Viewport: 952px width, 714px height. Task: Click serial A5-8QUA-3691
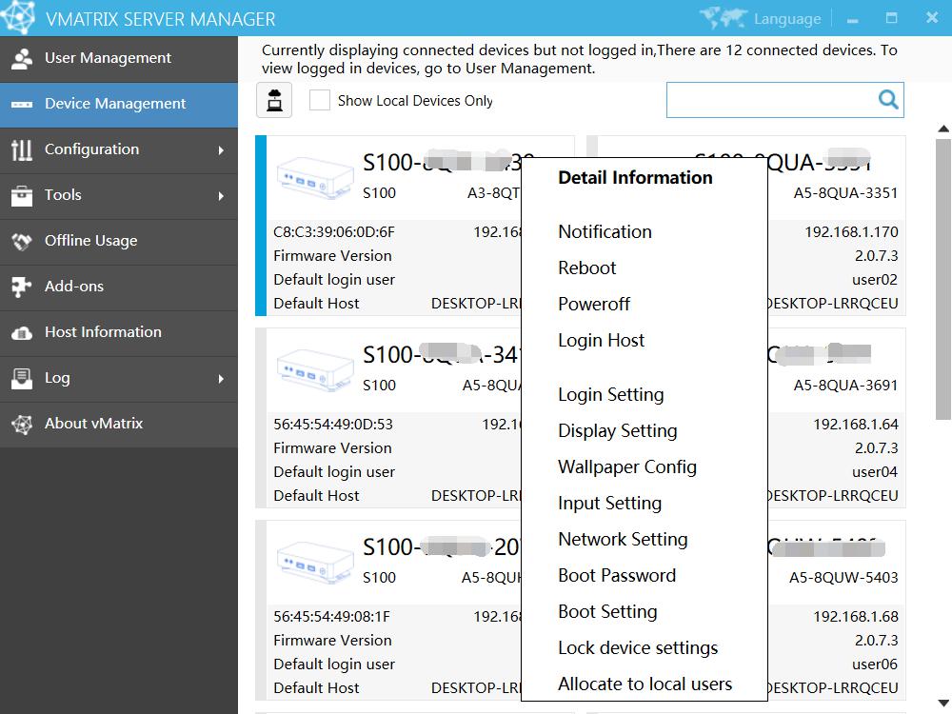pos(845,386)
